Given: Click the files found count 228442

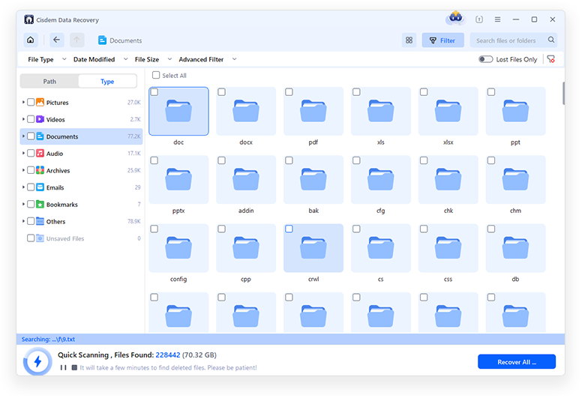Looking at the screenshot, I should 168,355.
